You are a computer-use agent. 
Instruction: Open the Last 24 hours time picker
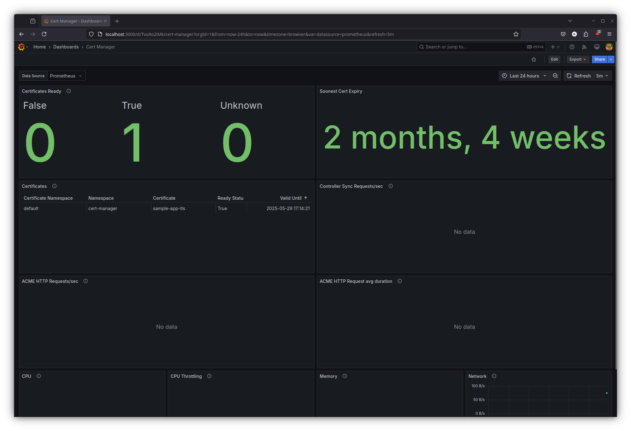524,76
